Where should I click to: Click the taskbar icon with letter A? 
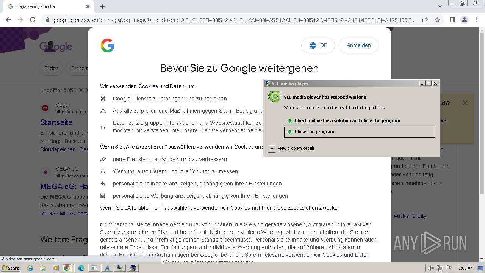[107, 268]
